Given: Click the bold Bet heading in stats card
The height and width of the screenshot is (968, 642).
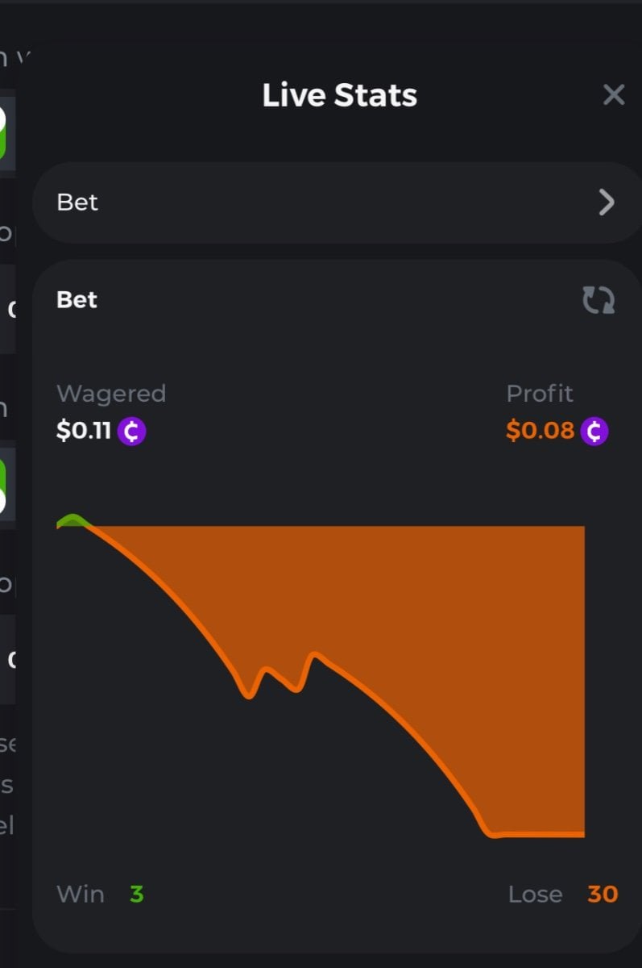Looking at the screenshot, I should point(77,300).
